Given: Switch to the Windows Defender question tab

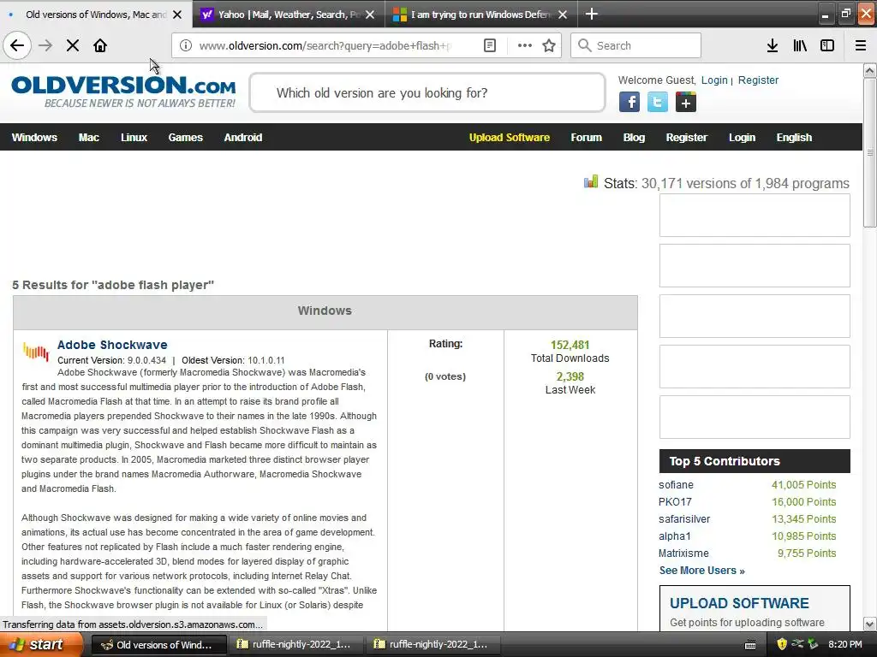Looking at the screenshot, I should click(x=481, y=14).
